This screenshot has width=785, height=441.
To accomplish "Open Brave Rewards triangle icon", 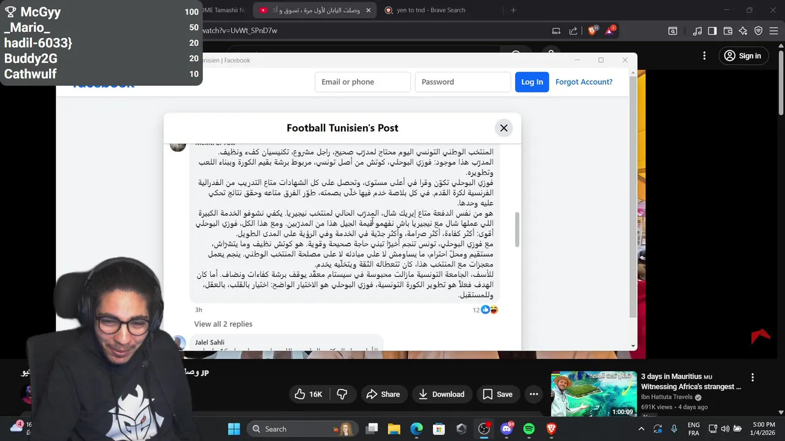I will pyautogui.click(x=611, y=30).
